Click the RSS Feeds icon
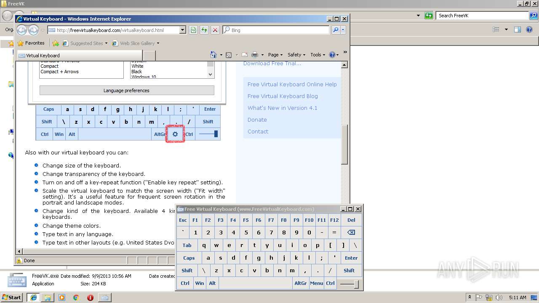Screen dimensions: 539x303 [x=229, y=55]
